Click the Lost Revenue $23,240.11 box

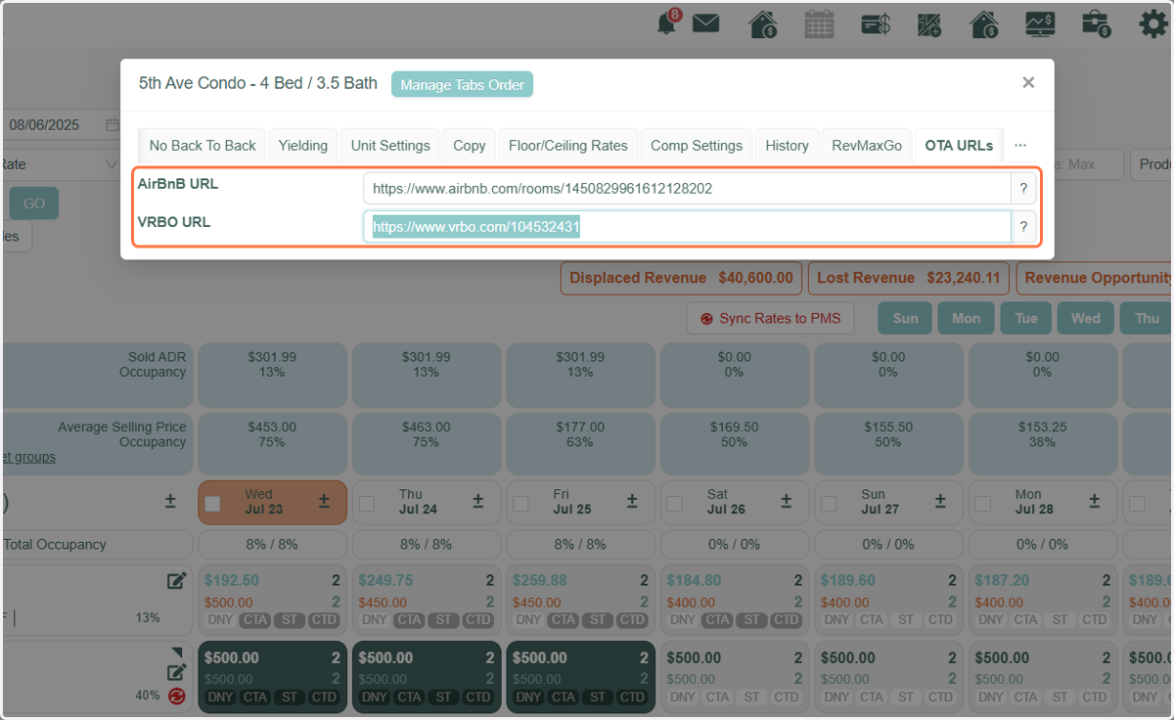[x=908, y=278]
